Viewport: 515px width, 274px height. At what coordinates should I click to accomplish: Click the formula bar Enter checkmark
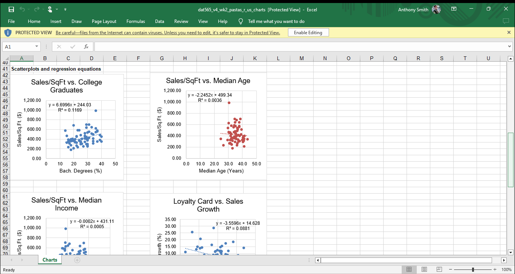pos(73,47)
